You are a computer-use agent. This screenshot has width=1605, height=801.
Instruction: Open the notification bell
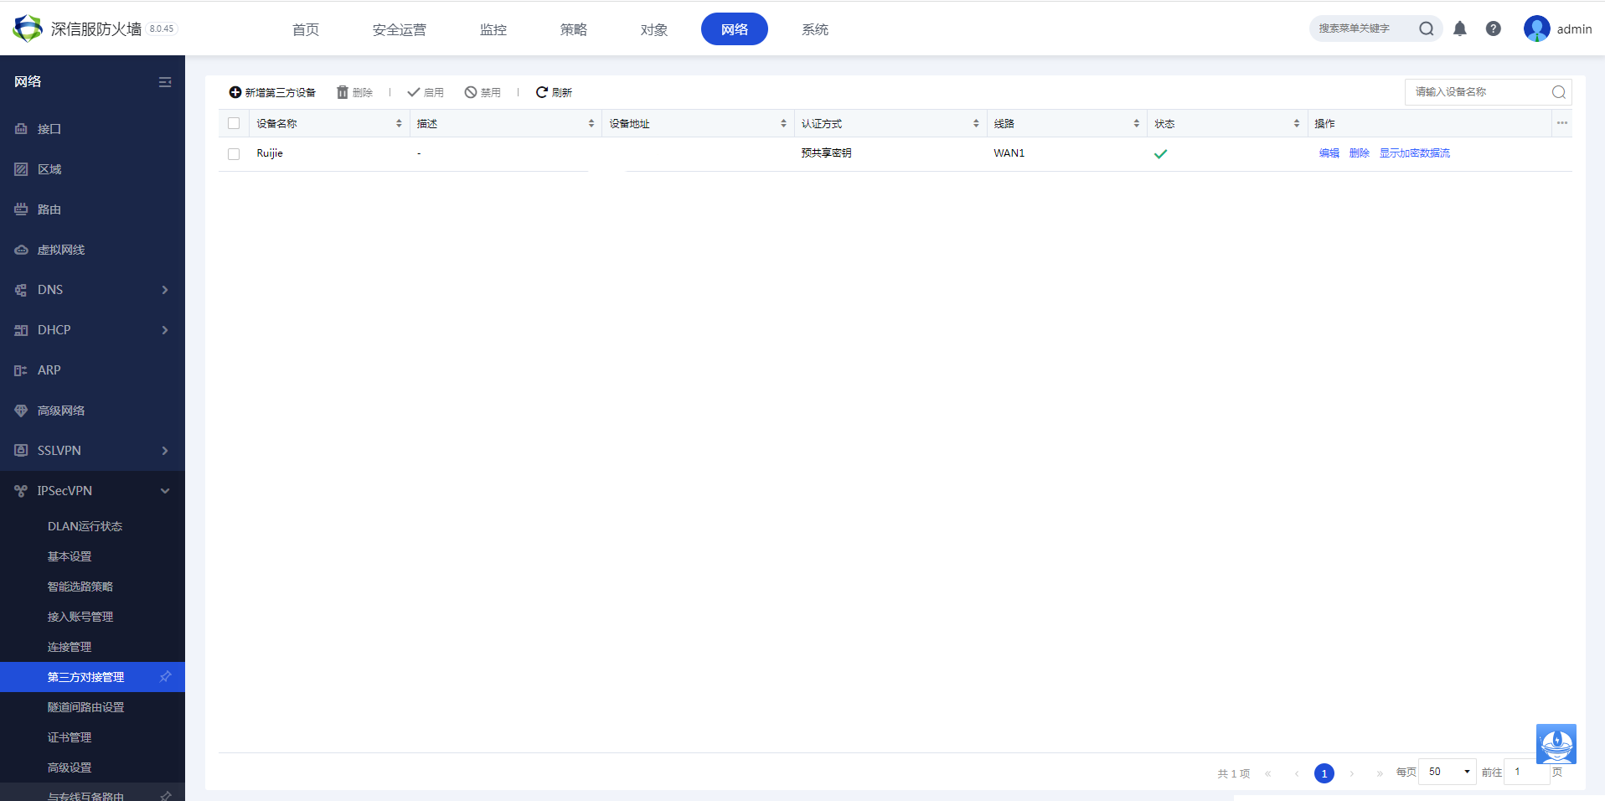[1460, 28]
